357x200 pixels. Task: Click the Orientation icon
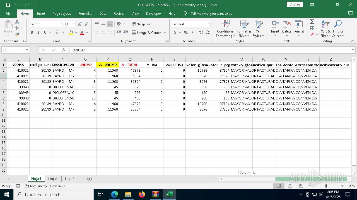pyautogui.click(x=119, y=24)
